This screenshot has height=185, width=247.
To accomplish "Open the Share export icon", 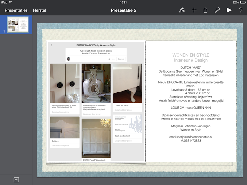I will click(x=206, y=10).
